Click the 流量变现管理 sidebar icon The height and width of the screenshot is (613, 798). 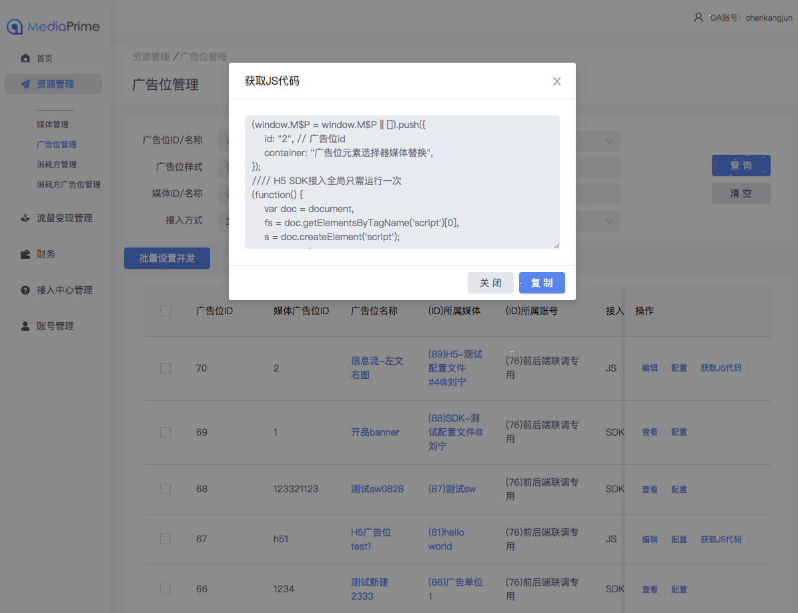25,218
